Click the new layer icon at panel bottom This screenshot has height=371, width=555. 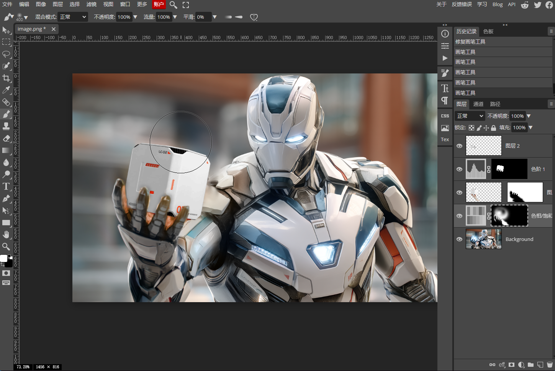point(540,365)
